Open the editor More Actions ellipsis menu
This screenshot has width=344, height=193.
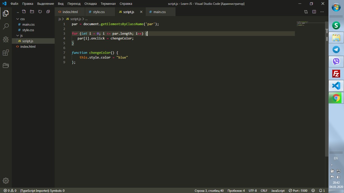click(322, 12)
